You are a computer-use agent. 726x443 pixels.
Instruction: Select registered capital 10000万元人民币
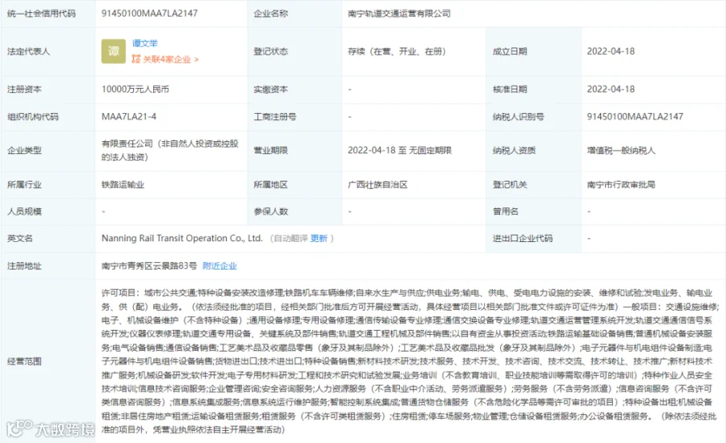[136, 89]
